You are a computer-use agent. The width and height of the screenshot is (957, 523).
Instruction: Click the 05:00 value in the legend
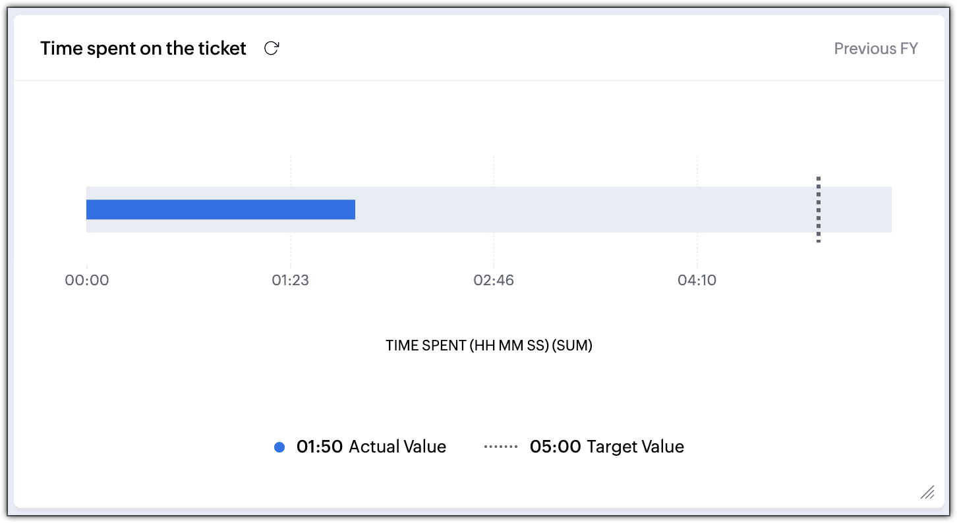tap(556, 447)
